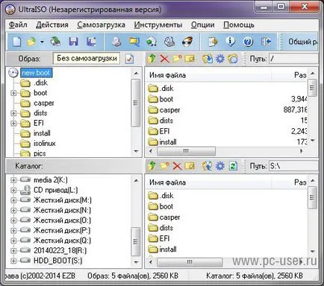The width and height of the screenshot is (324, 286).
Task: Select .disk folder in lower file list
Action: pos(166,196)
